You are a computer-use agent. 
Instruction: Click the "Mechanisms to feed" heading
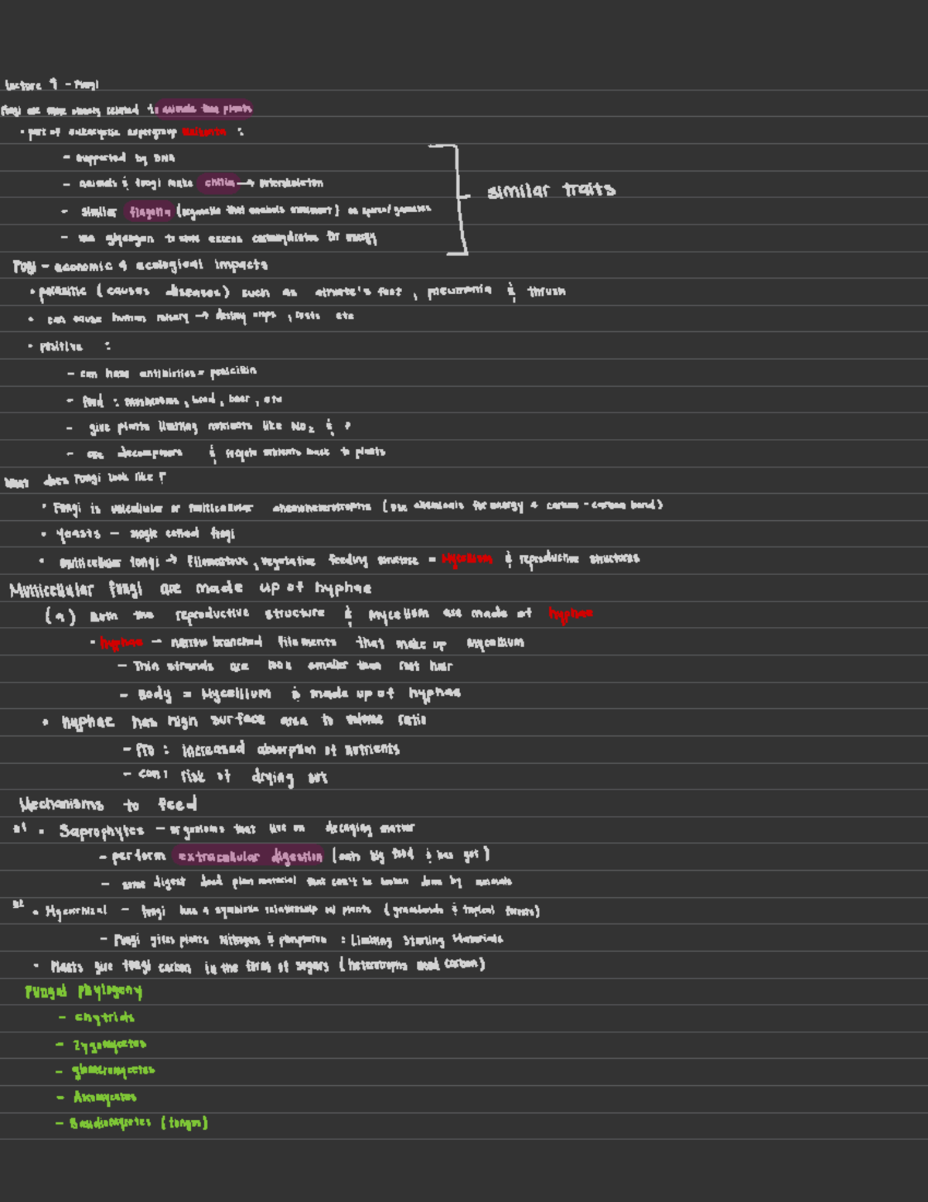click(107, 804)
